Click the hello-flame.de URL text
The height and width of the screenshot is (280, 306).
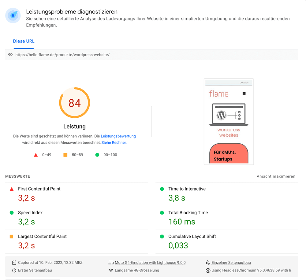pyautogui.click(x=62, y=55)
